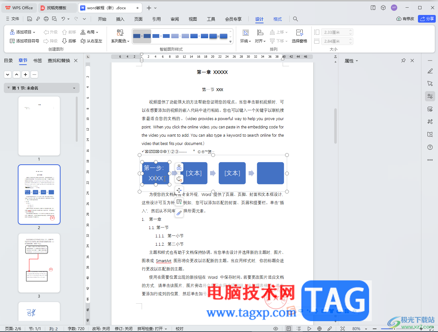Viewport: 438px width, 332px height.
Task: Open Find and Replace (查找和替换) tab
Action: tap(59, 61)
